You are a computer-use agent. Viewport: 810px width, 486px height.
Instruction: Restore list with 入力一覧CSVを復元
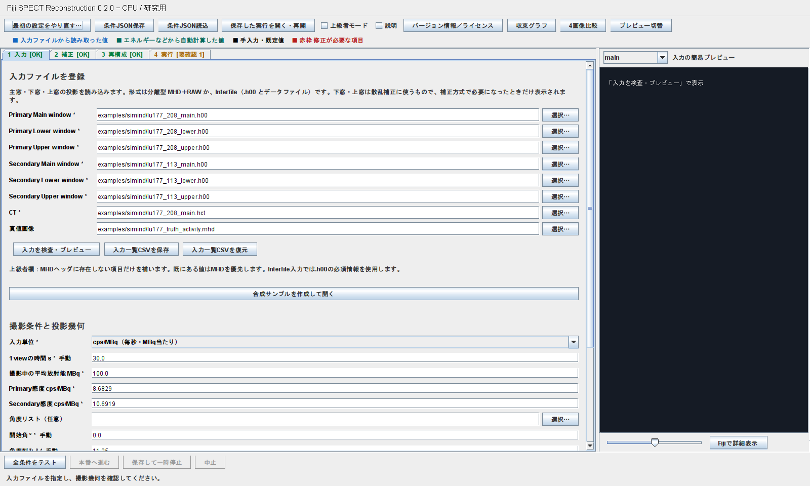point(220,250)
